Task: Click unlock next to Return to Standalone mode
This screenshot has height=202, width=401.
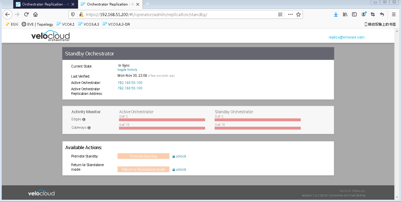Action: (179, 170)
